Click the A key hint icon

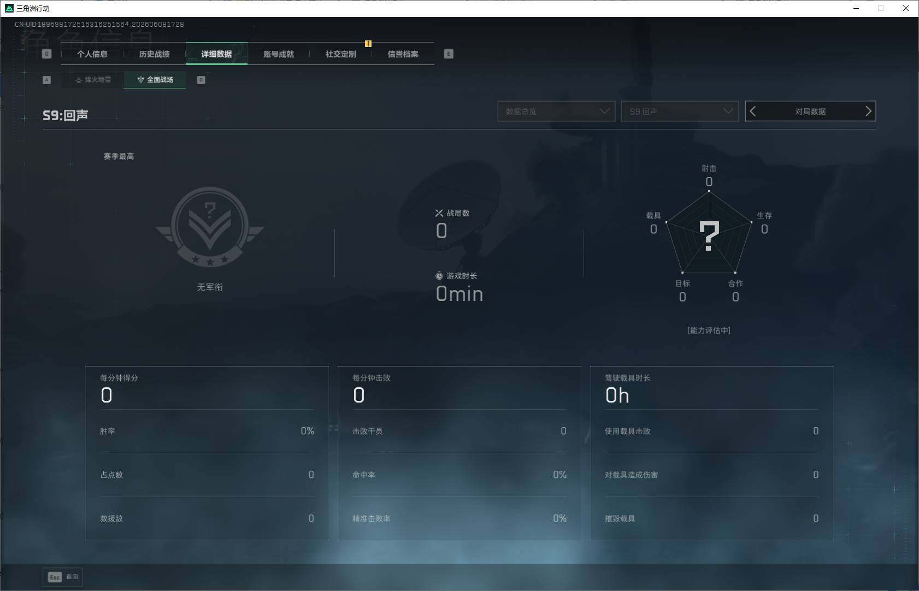[46, 80]
